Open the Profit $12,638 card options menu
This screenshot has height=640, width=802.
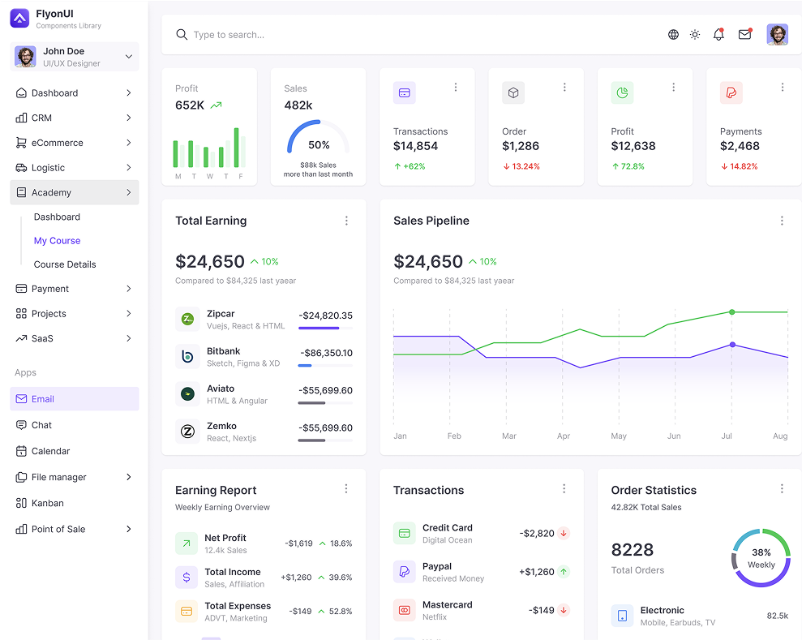click(x=673, y=88)
